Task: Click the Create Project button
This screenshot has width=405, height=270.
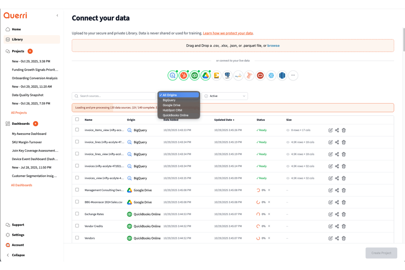Action: coord(381,253)
